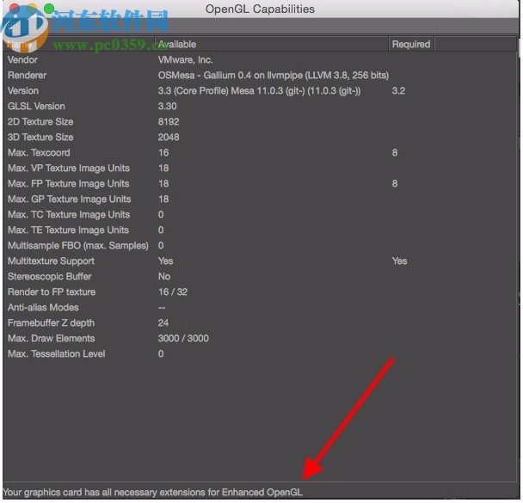Select the Multitexture Support row label
523x503 pixels.
pos(51,261)
